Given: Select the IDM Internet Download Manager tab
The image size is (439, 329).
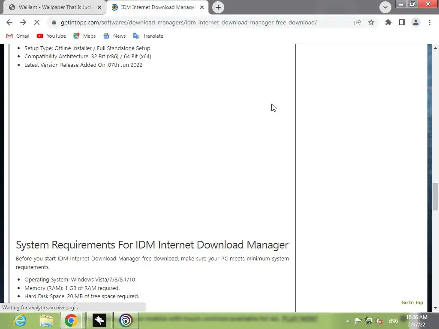Looking at the screenshot, I should (157, 7).
